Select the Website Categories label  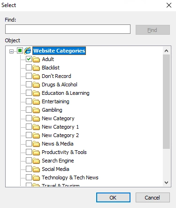click(x=59, y=51)
